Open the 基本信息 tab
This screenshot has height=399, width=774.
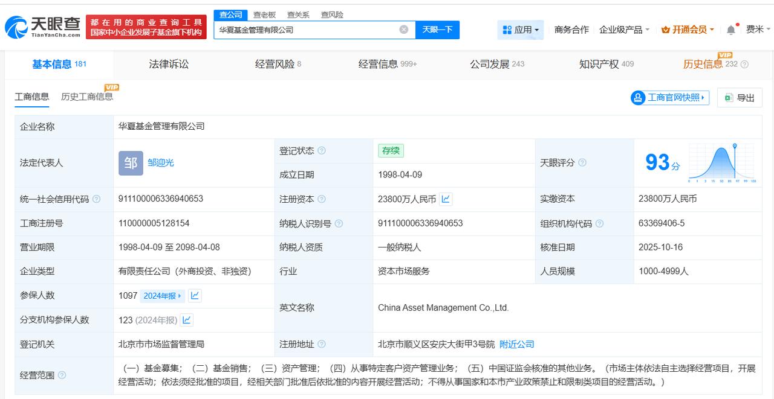[59, 64]
